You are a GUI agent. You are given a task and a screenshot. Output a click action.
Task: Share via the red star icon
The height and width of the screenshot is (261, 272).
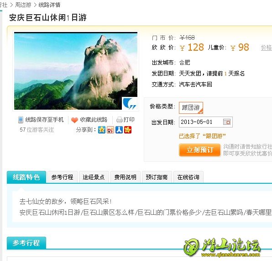tap(128, 130)
